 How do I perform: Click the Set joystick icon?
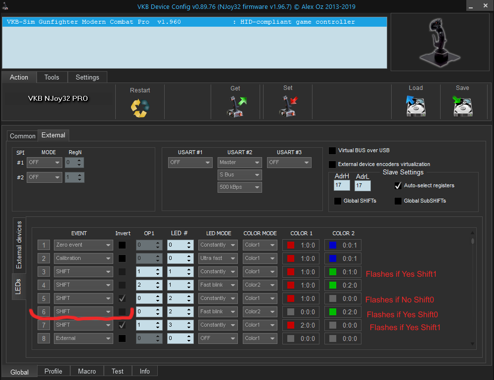coord(288,106)
